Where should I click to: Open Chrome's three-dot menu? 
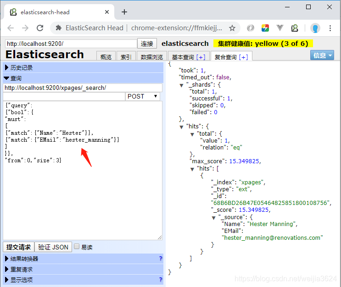330,28
